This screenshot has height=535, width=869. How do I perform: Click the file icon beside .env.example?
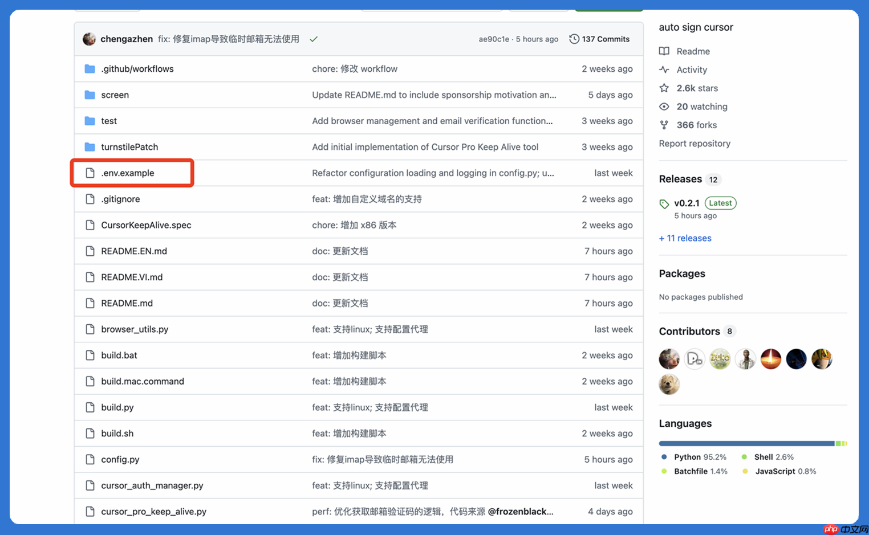tap(90, 173)
